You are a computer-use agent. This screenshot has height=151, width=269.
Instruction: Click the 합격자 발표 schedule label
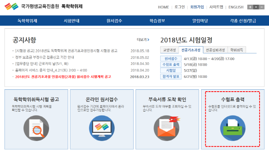coord(171,76)
